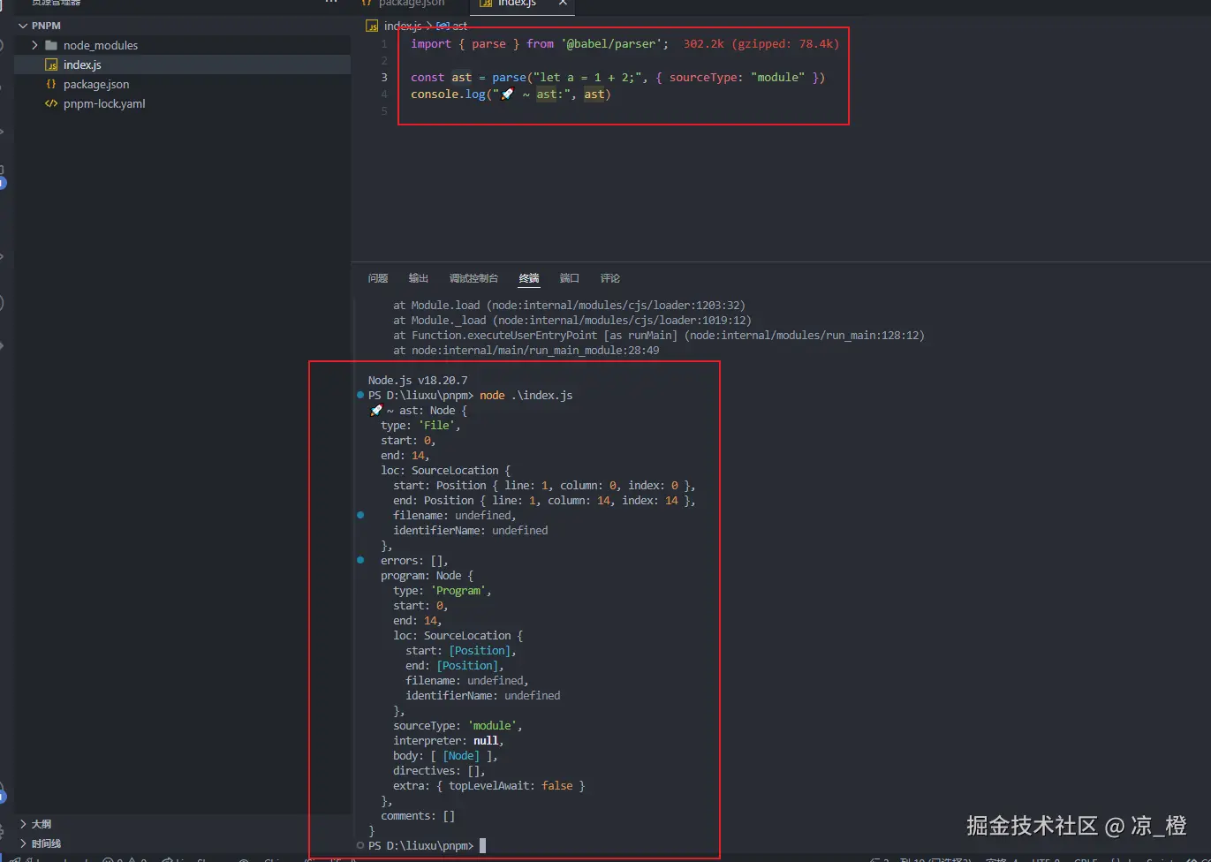Image resolution: width=1211 pixels, height=862 pixels.
Task: Open the run_main_module:28:49 stack trace link
Action: pos(535,350)
